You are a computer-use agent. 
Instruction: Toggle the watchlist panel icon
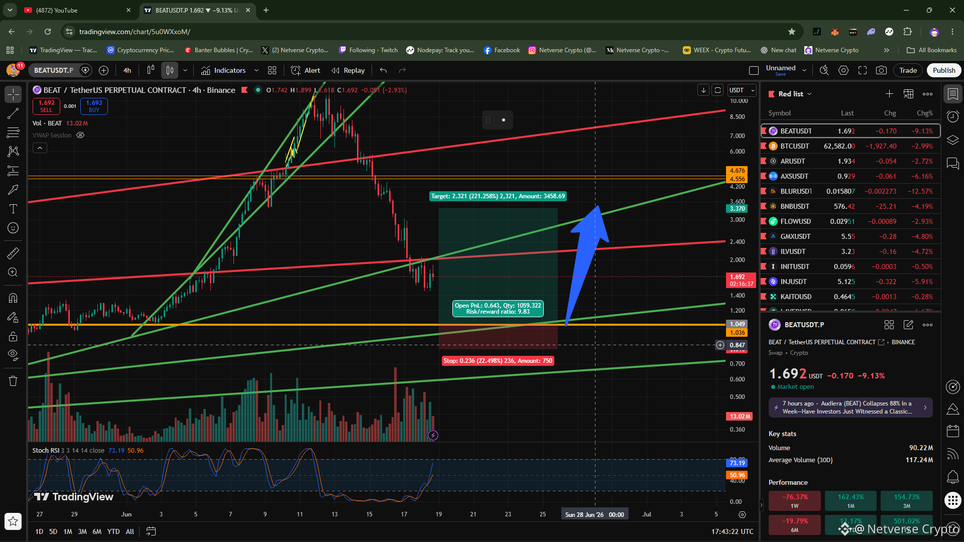(952, 94)
